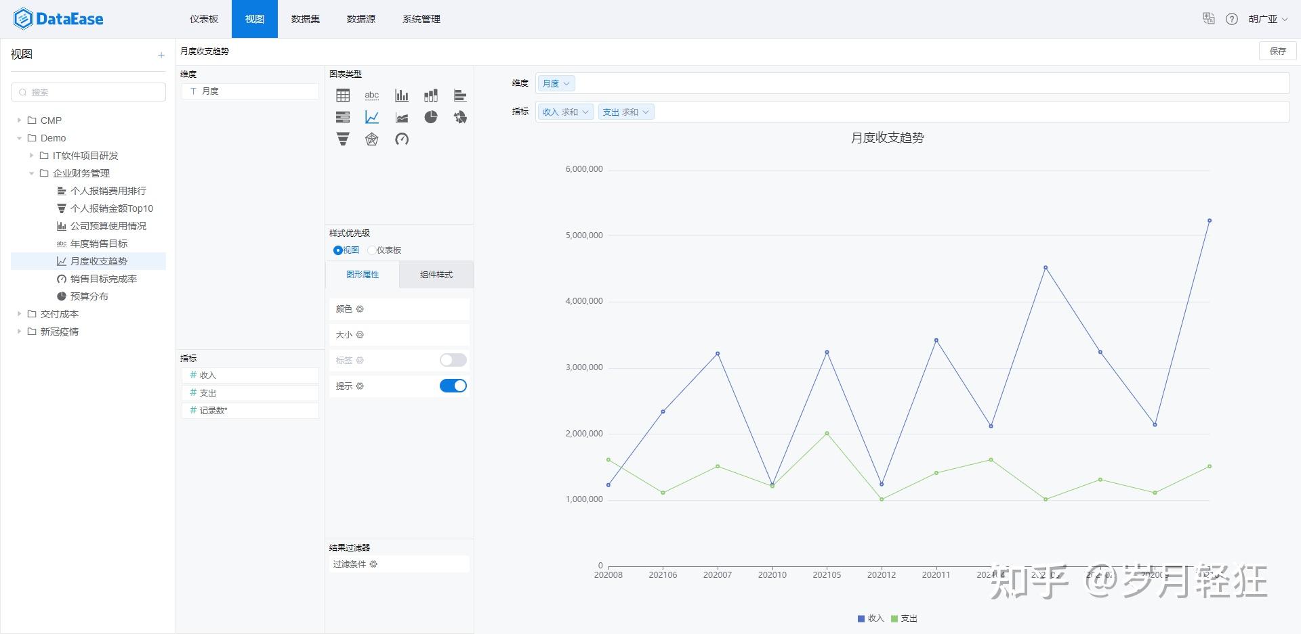
Task: Toggle the 收入 series in chart legend
Action: pyautogui.click(x=871, y=618)
